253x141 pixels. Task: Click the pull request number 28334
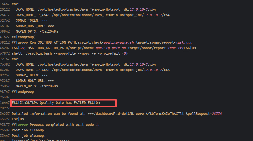click(x=217, y=114)
